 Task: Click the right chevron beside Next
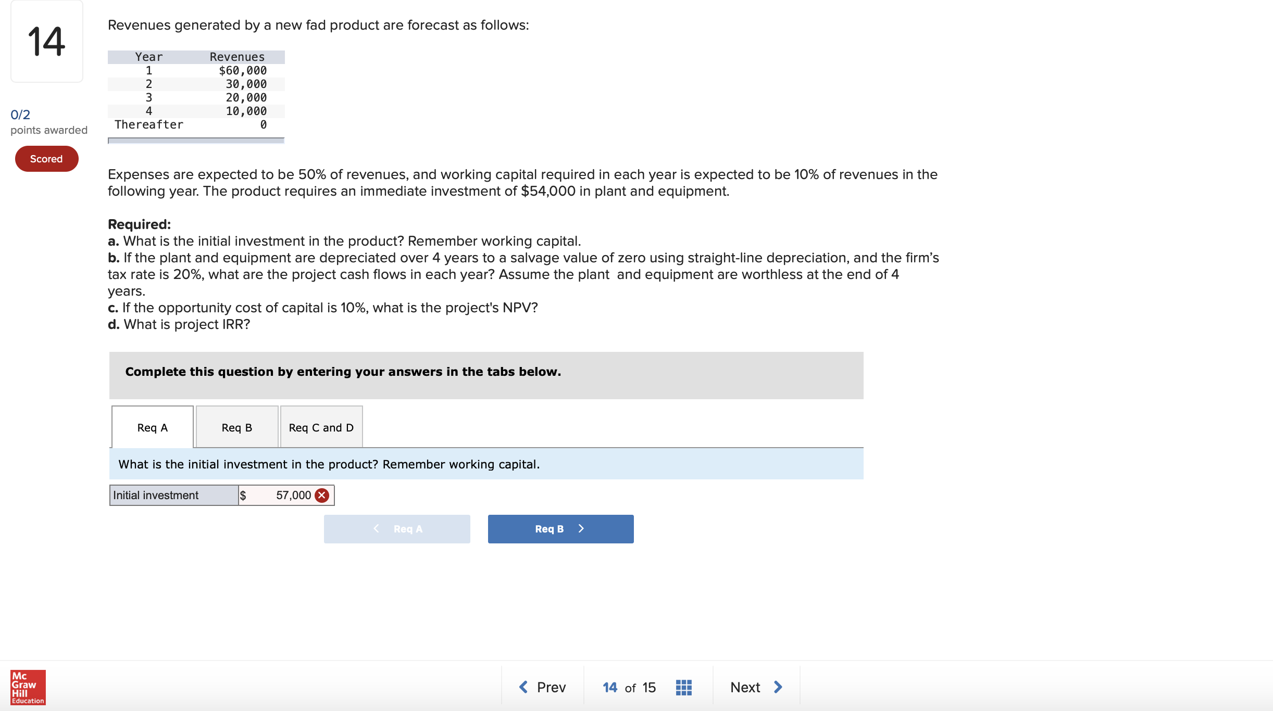pos(778,687)
